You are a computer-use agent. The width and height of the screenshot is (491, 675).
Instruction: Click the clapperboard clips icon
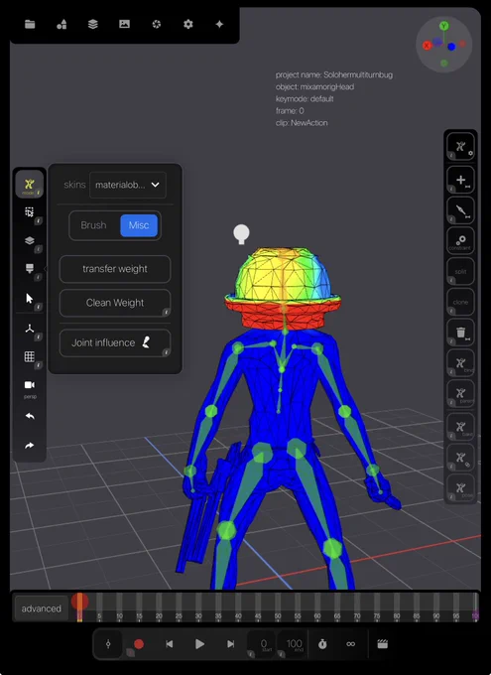(383, 644)
